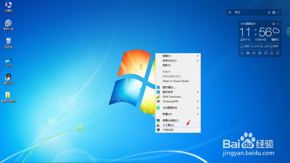290x163 pixels.
Task: Click the 11:56 clock display
Action: tap(255, 32)
